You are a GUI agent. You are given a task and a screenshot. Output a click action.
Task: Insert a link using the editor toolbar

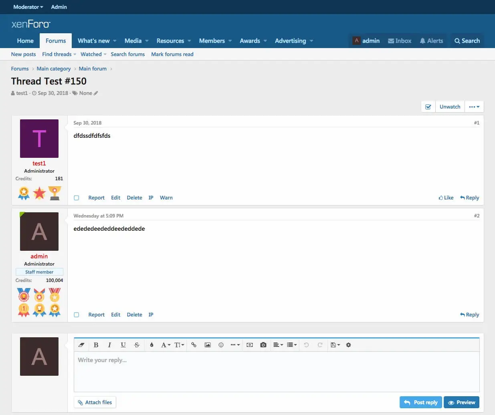coord(194,345)
